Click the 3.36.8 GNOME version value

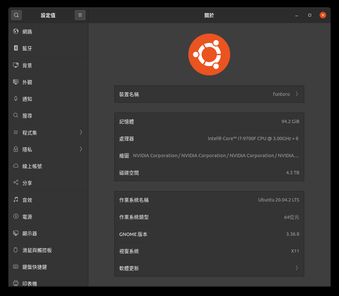(x=292, y=234)
